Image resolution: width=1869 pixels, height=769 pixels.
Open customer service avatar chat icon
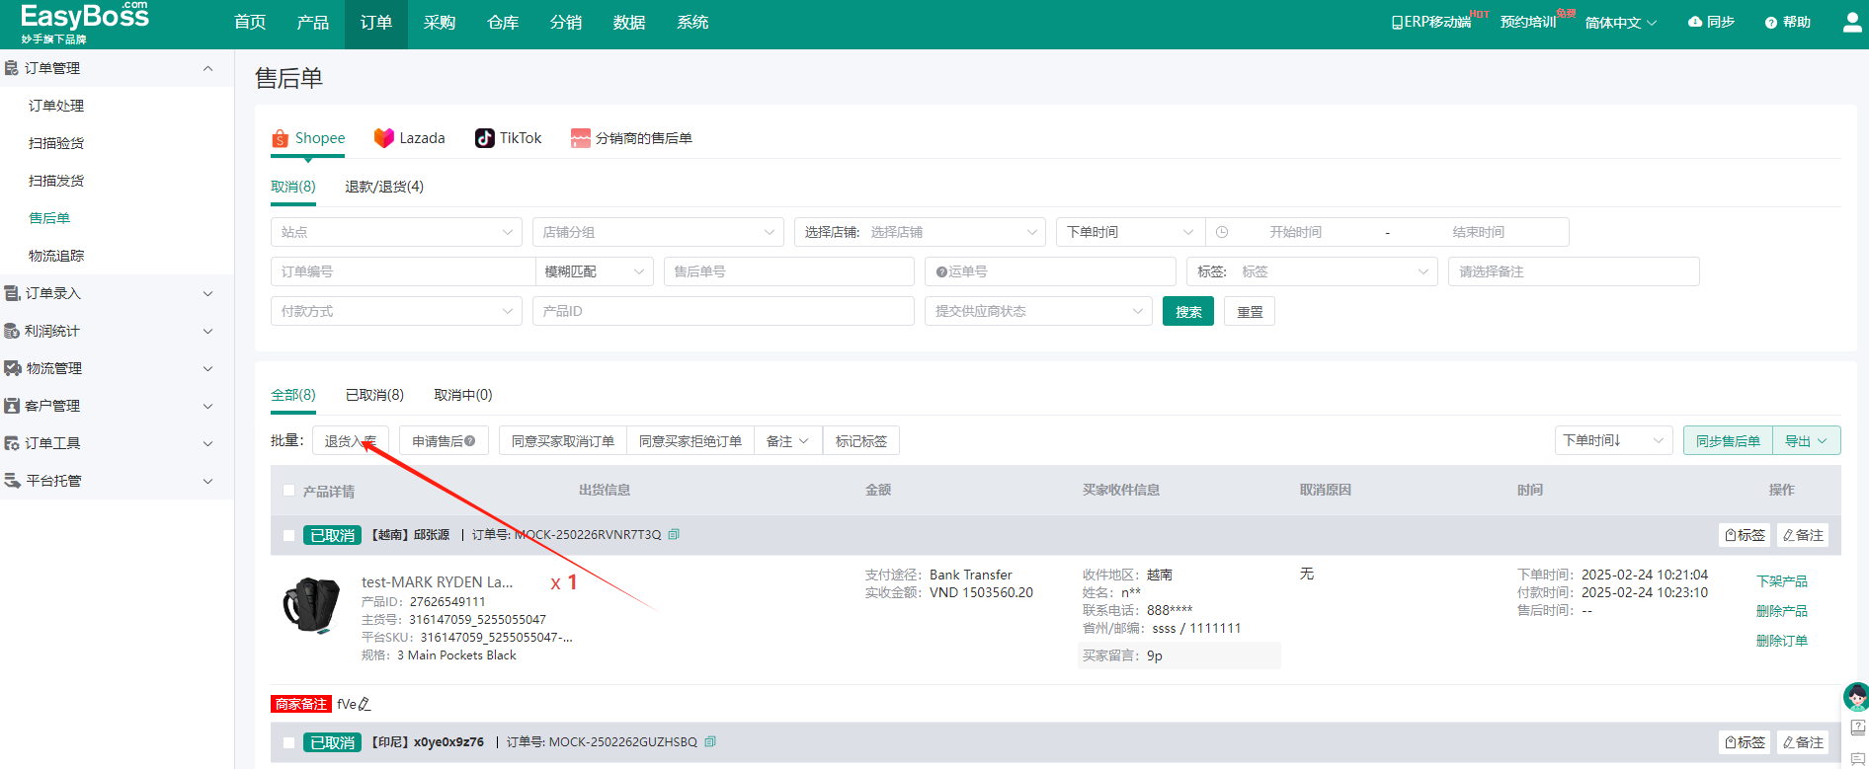[1856, 697]
